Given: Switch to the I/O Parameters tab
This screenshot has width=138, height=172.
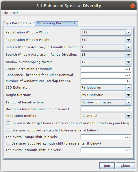Looking at the screenshot, I should pyautogui.click(x=19, y=23).
